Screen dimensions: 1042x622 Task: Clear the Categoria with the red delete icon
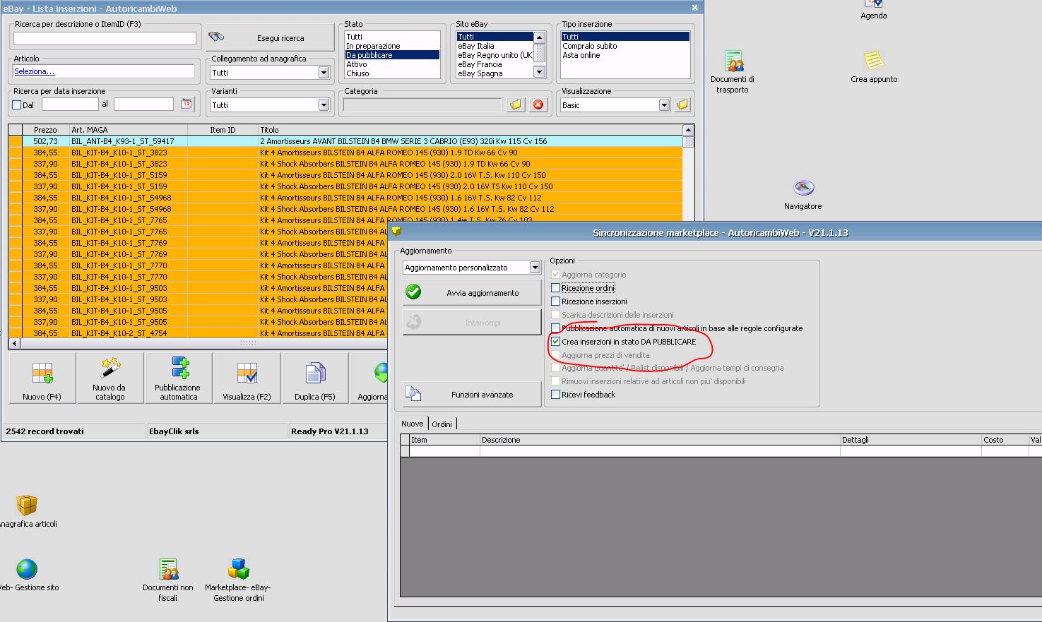tap(538, 104)
